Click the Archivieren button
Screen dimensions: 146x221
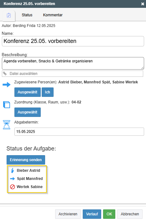coord(68,214)
